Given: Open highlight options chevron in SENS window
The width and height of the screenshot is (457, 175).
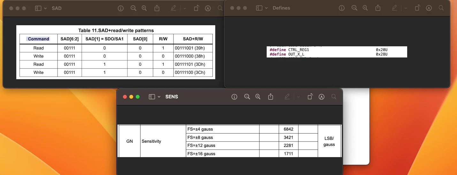Looking at the screenshot, I should (298, 97).
